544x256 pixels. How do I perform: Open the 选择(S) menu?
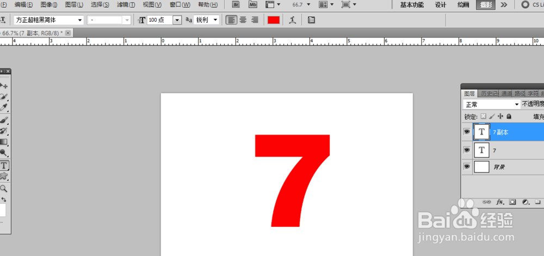click(100, 4)
